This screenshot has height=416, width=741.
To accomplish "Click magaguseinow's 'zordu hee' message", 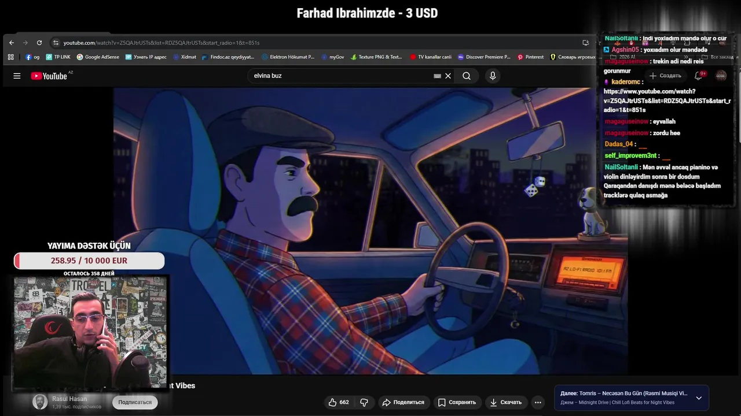I will (x=667, y=133).
